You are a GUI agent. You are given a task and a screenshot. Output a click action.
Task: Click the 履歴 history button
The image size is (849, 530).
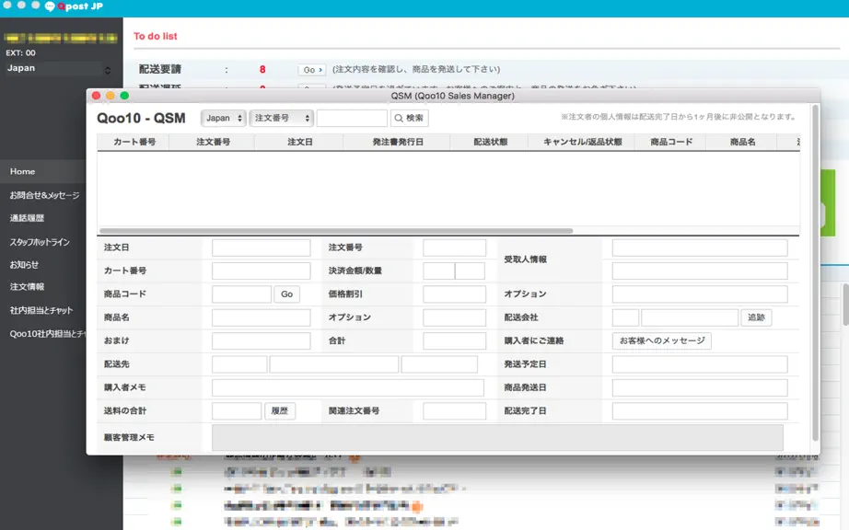279,411
